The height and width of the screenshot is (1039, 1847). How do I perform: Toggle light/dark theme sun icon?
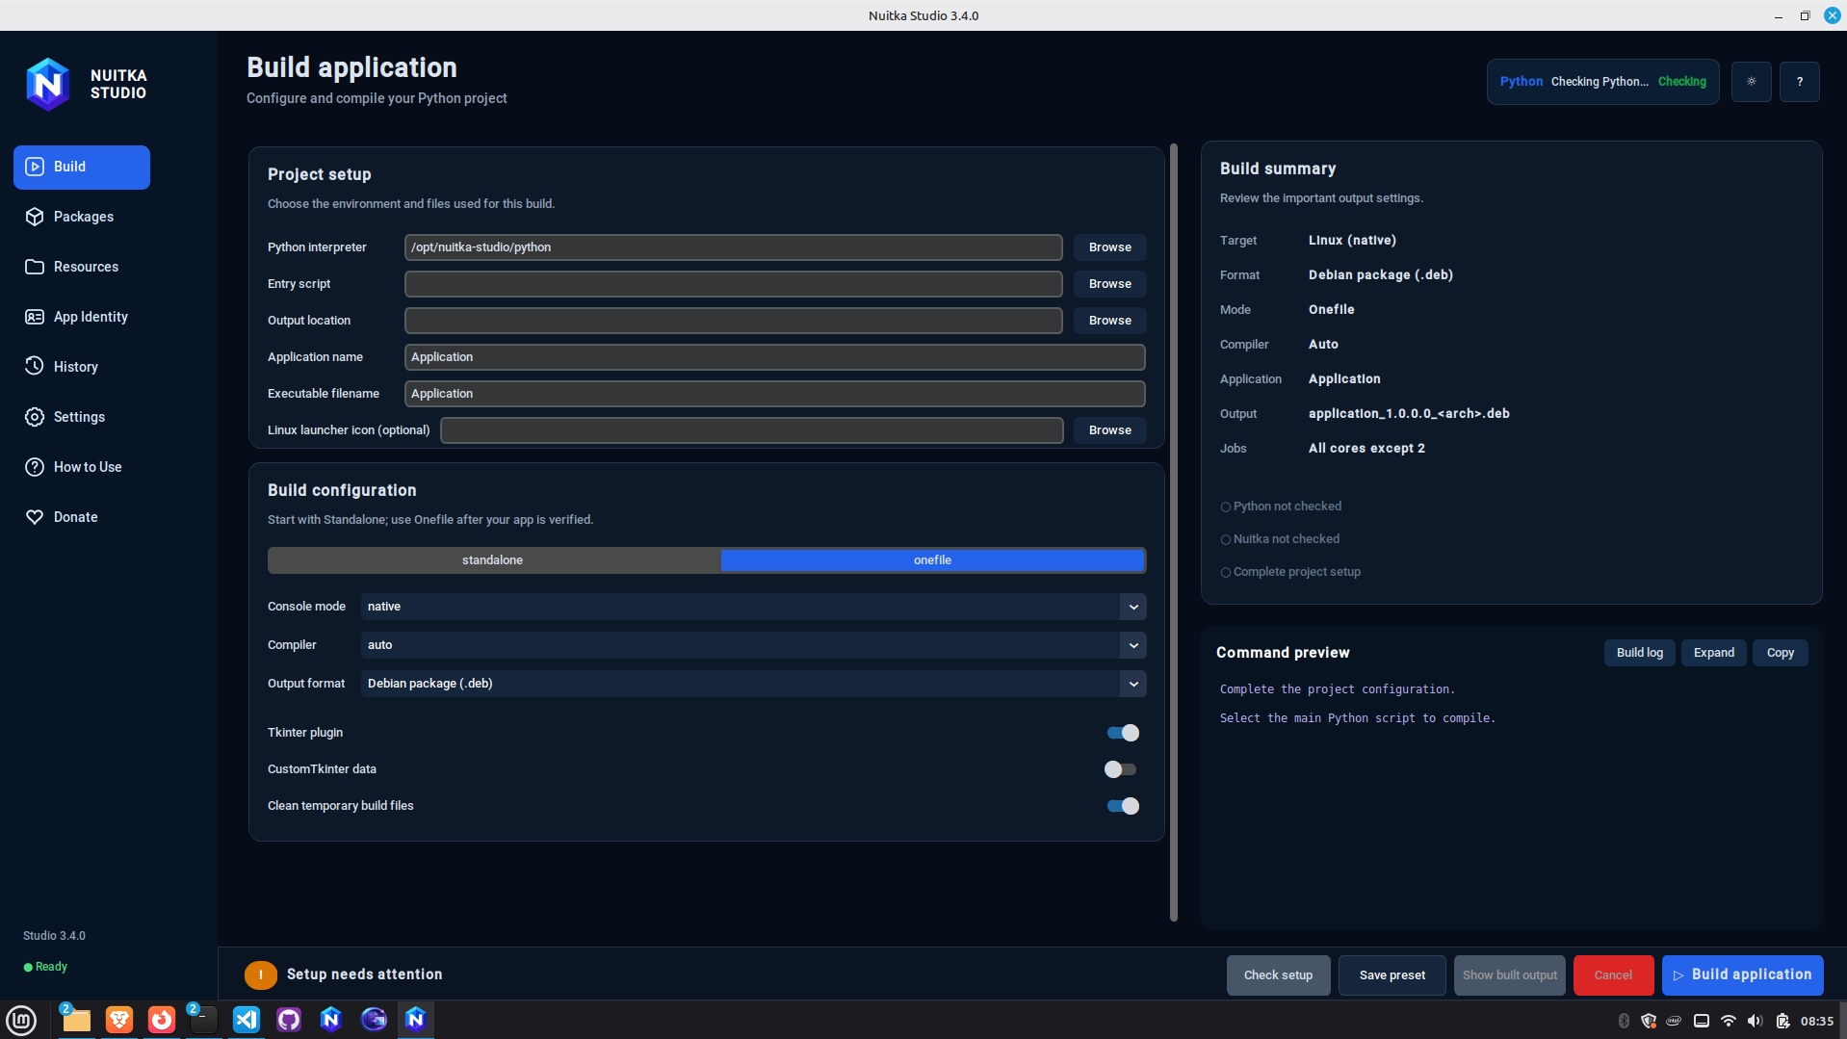(1751, 82)
